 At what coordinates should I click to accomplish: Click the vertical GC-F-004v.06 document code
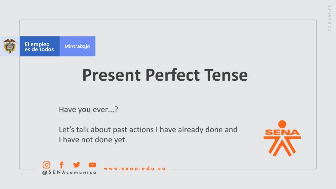tap(330, 18)
